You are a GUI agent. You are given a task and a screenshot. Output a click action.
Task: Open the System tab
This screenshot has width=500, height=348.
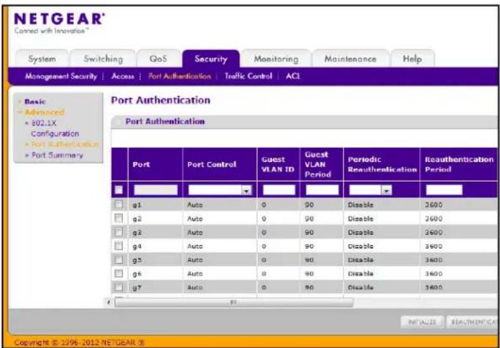click(x=42, y=59)
